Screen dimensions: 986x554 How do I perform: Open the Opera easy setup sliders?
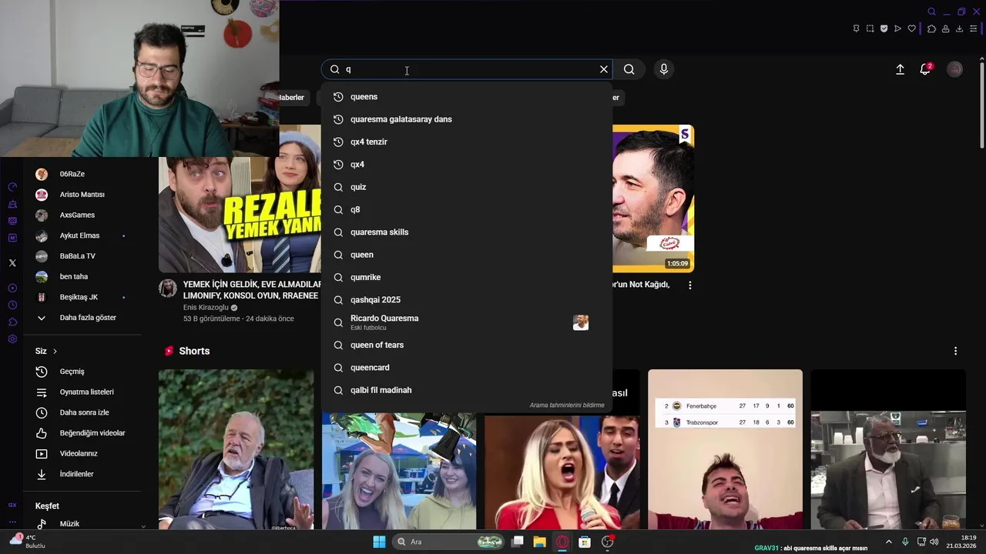[x=973, y=28]
